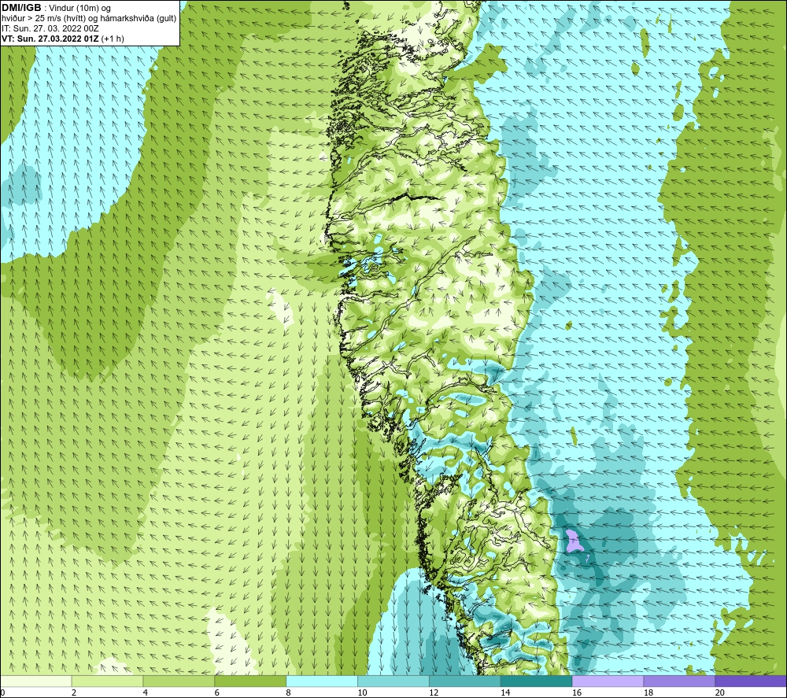
Task: Click the legend scale label '10'
Action: coord(362,692)
